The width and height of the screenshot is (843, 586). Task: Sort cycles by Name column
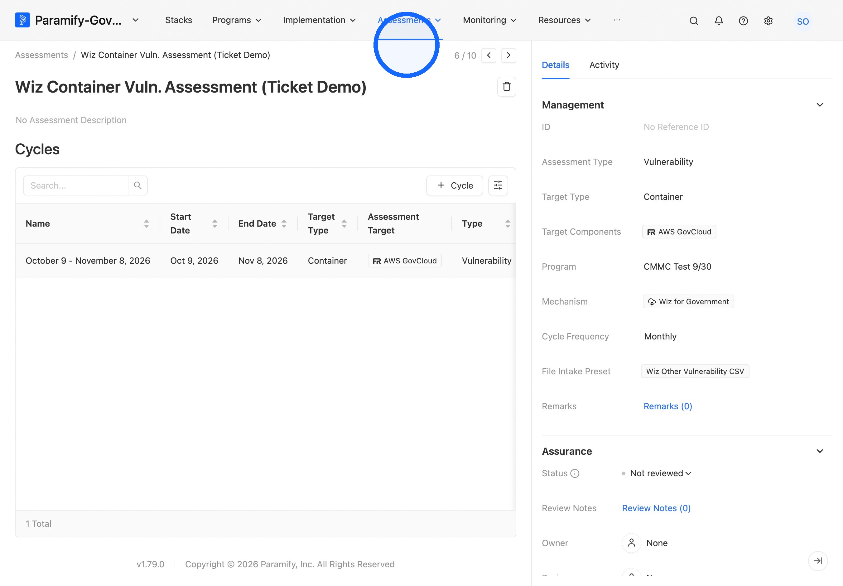tap(147, 223)
